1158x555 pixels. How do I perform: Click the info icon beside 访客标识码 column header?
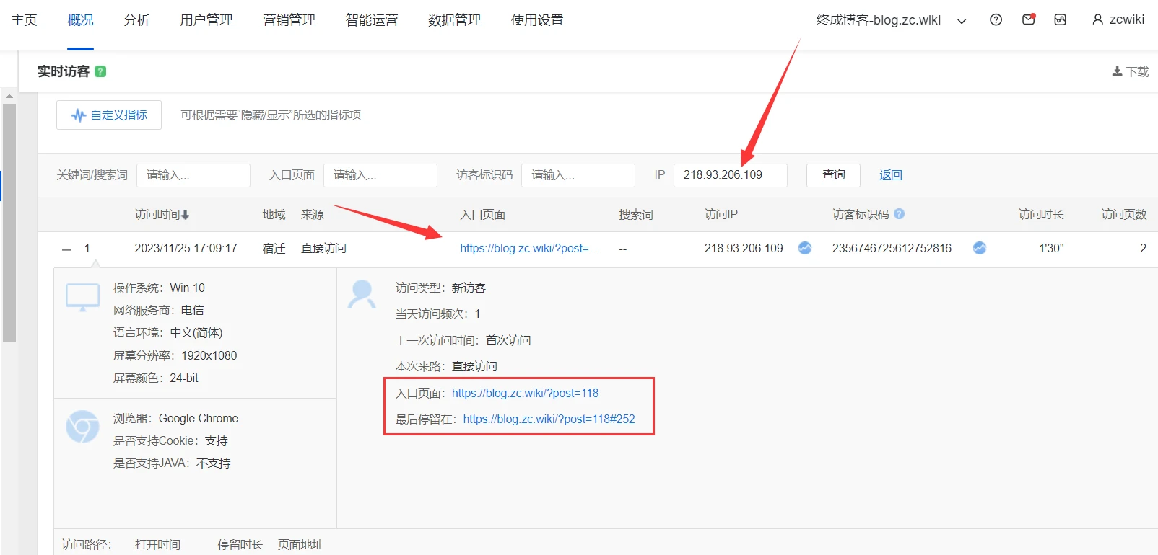tap(899, 214)
